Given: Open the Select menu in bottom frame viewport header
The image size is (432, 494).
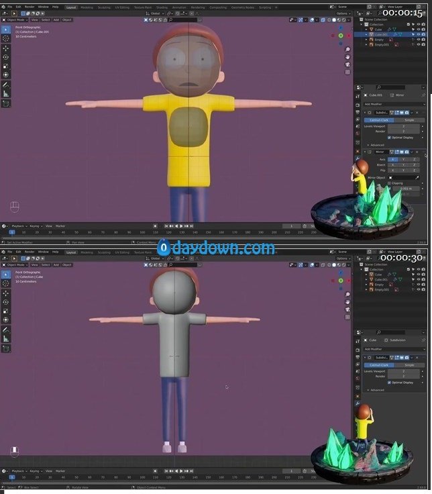Looking at the screenshot, I should [46, 265].
